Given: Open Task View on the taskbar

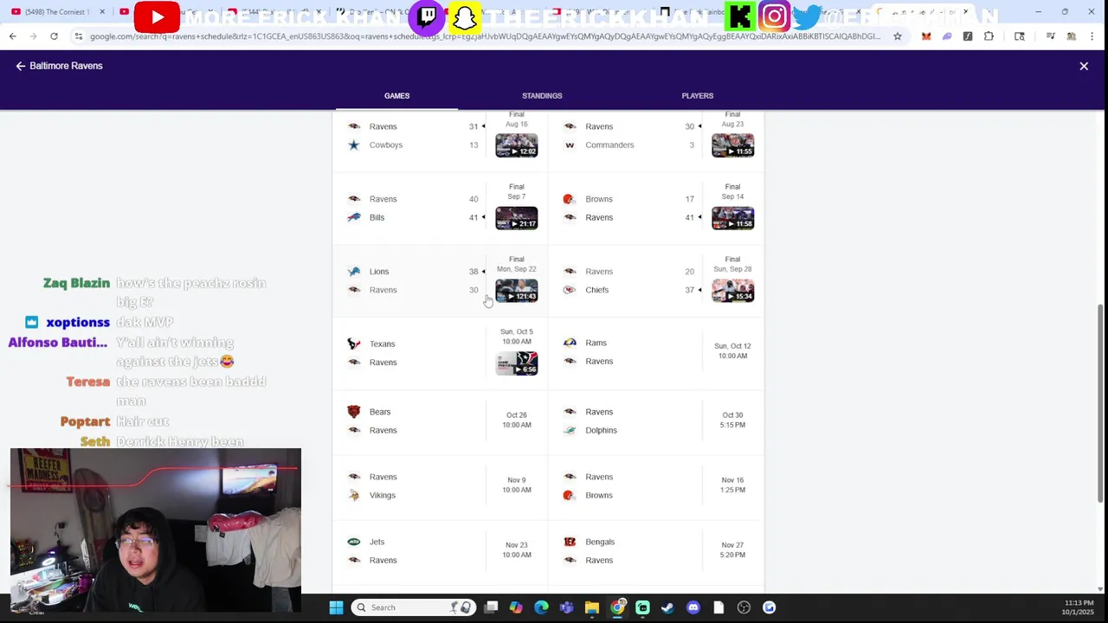Looking at the screenshot, I should 491,607.
